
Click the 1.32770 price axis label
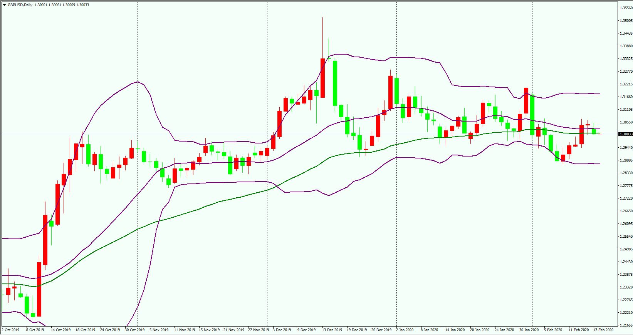pyautogui.click(x=626, y=71)
